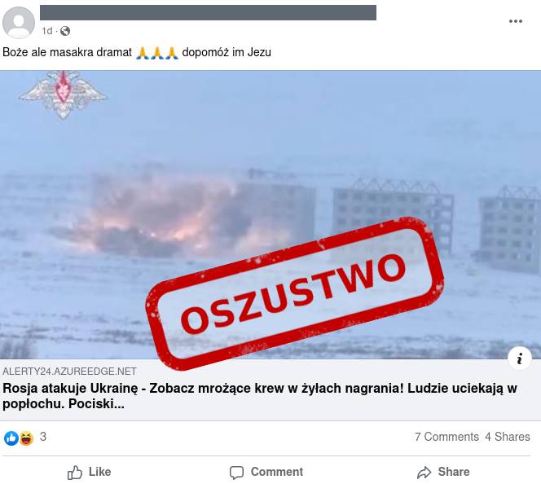541x484 pixels.
Task: Click the laughing face reaction icon
Action: 26,438
